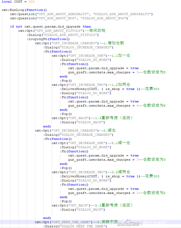Click the :LoopingFn(function() line
This screenshot has height=228, width=181.
tap(48, 39)
